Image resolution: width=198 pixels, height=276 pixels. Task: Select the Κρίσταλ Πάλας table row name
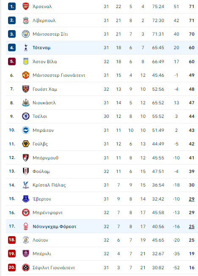coord(49,185)
